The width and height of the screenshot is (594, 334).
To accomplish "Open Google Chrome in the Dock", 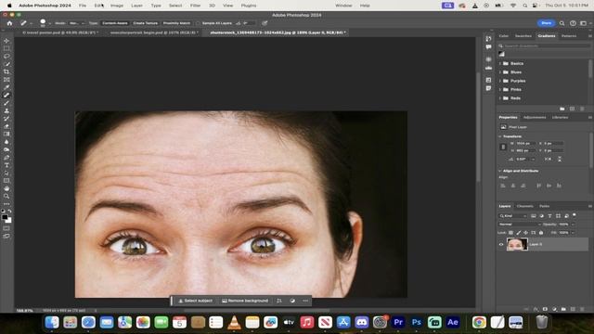I will pos(479,322).
